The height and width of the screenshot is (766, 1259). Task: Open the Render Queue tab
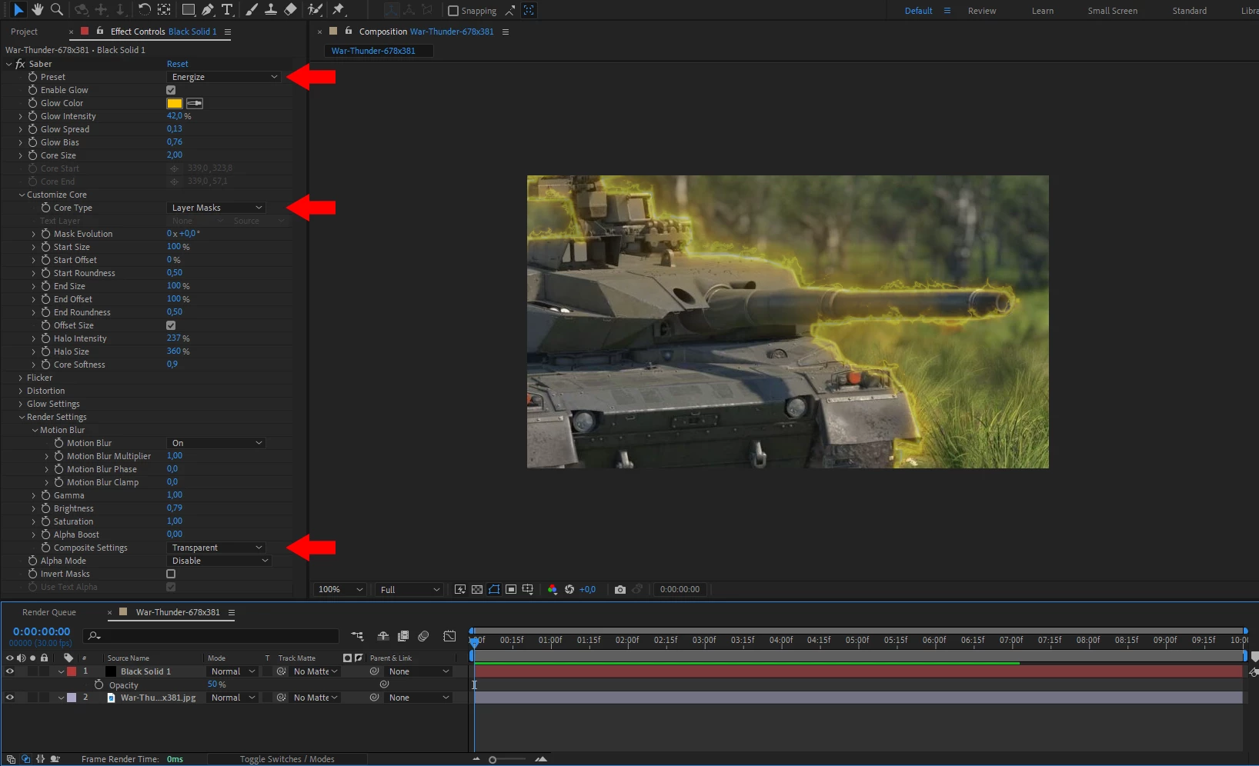49,612
